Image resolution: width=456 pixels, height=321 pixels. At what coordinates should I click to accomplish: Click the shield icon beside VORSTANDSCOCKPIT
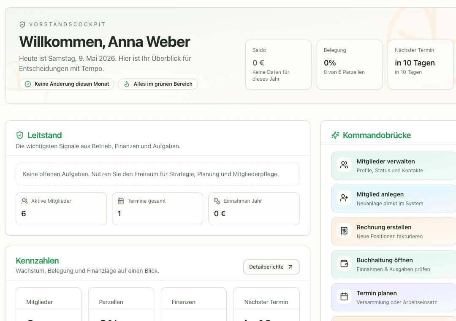22,24
